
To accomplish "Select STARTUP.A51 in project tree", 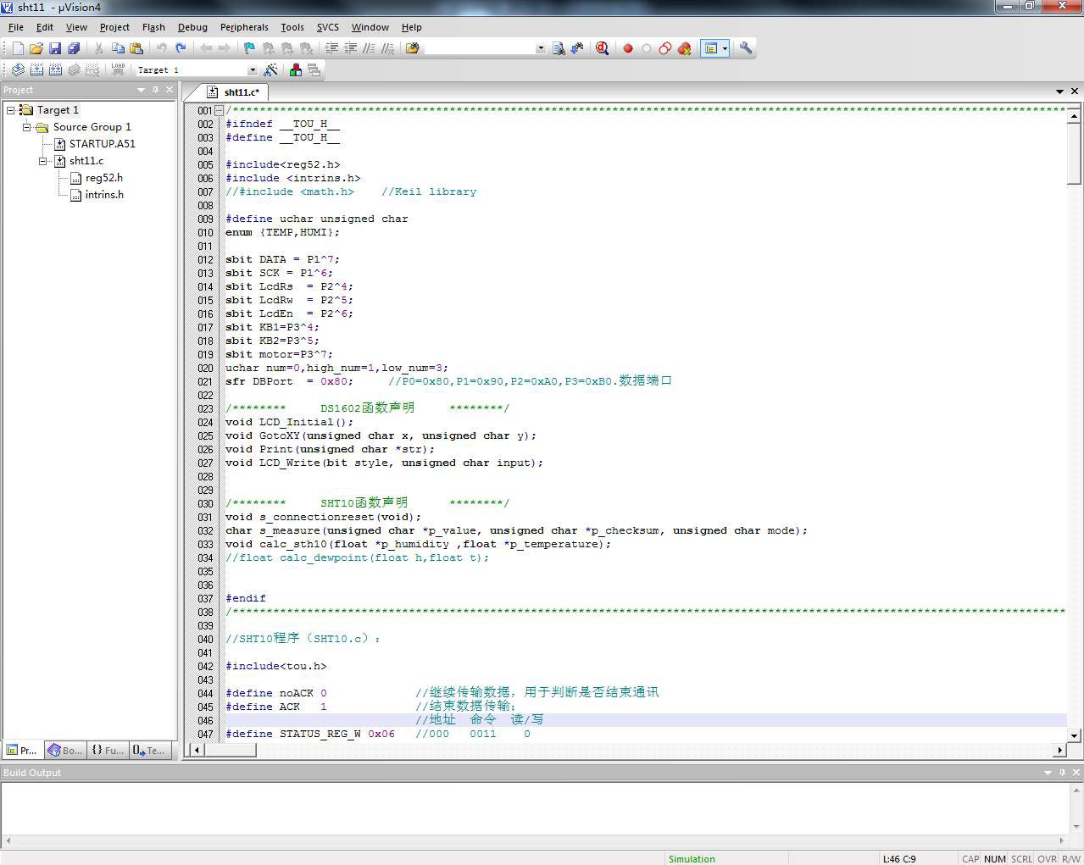I will pyautogui.click(x=102, y=144).
